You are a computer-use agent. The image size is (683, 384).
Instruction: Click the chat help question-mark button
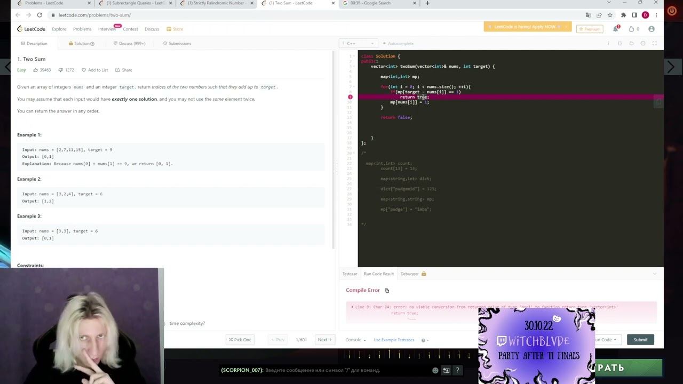click(x=457, y=370)
